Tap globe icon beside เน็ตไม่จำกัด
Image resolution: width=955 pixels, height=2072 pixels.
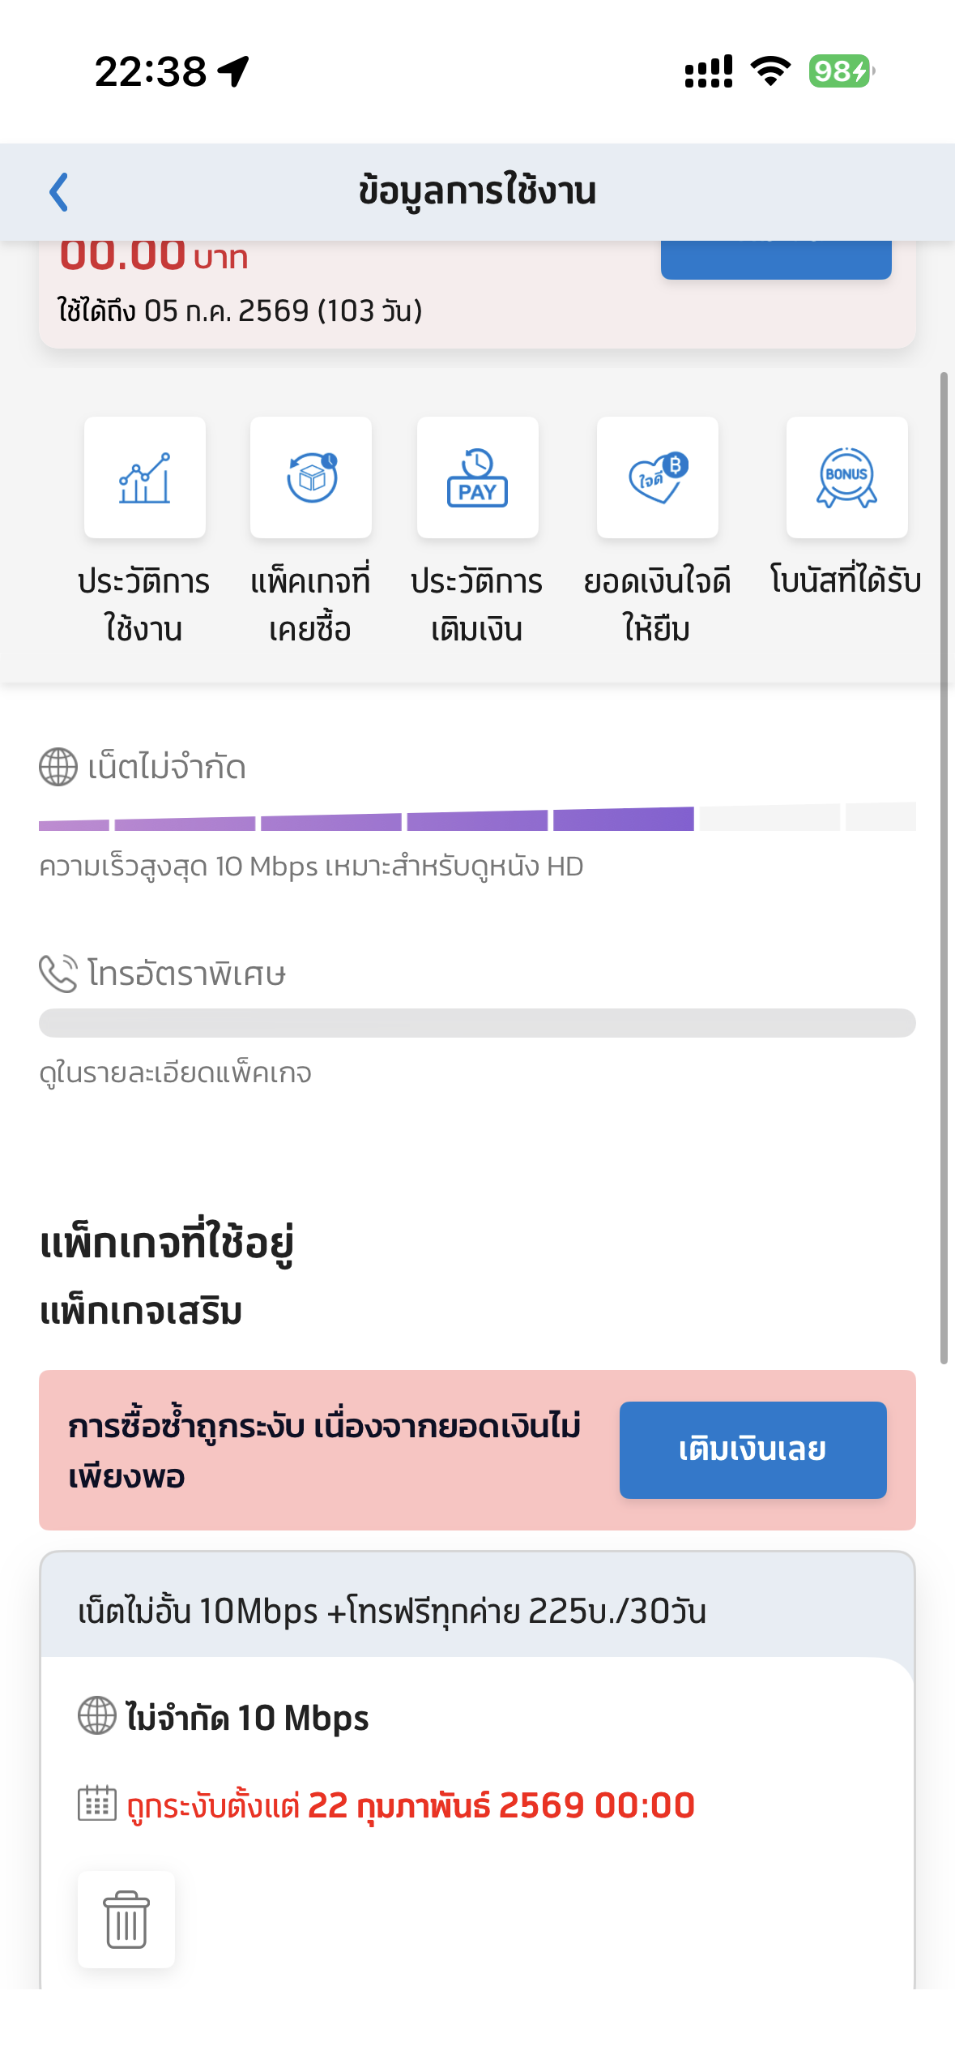point(58,767)
